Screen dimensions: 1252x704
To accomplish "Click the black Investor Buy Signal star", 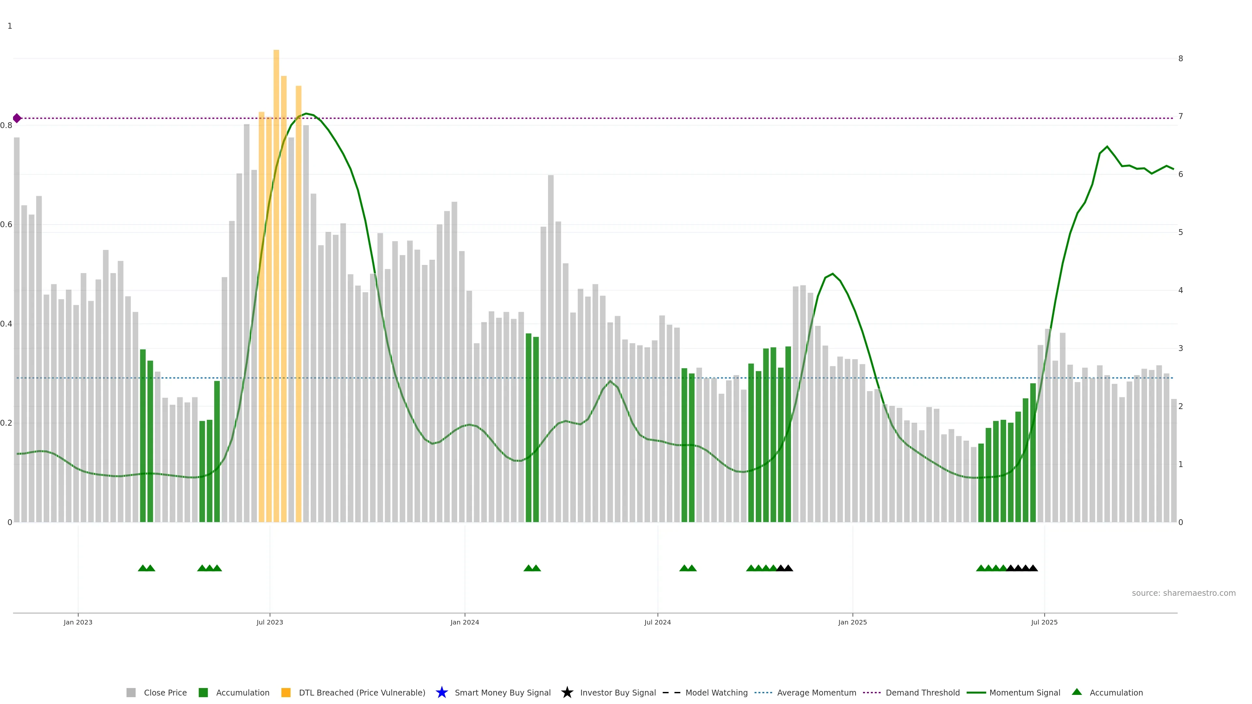I will 567,692.
